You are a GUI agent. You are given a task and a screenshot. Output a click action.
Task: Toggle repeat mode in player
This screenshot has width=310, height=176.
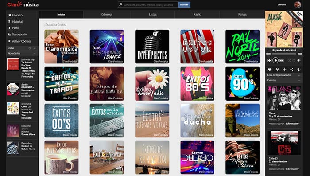294,60
